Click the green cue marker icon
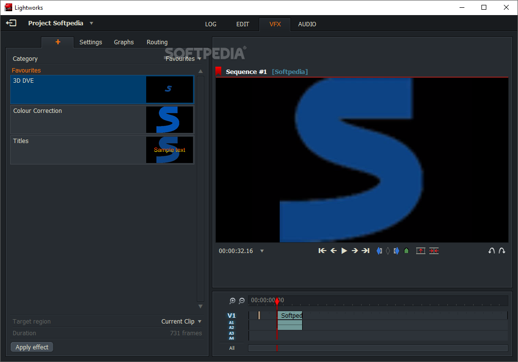This screenshot has width=518, height=362. pyautogui.click(x=406, y=251)
